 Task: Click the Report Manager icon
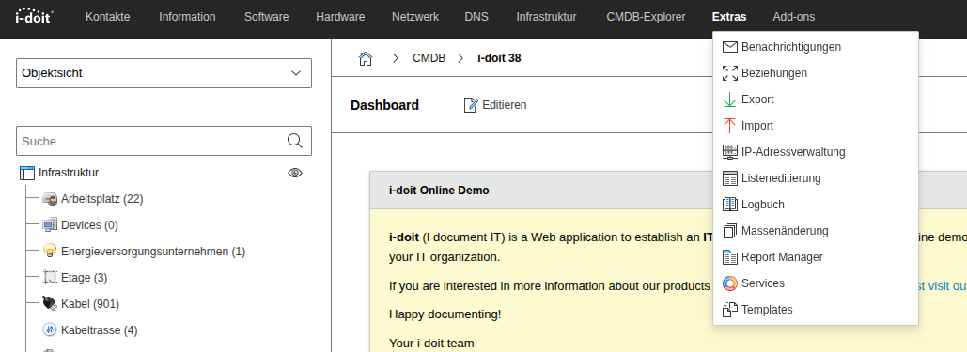tap(730, 257)
